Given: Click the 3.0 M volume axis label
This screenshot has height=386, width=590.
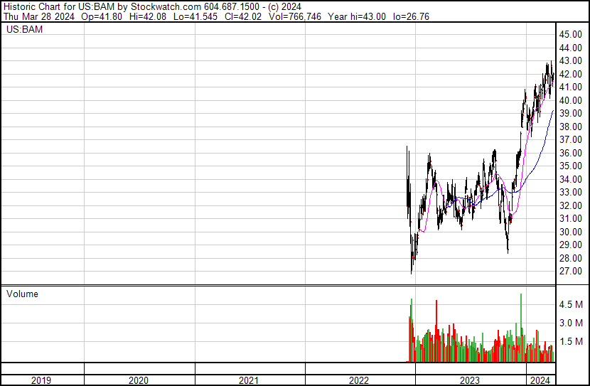Looking at the screenshot, I should 571,323.
